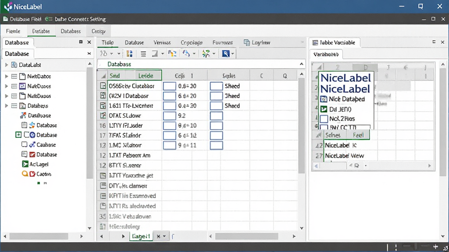Expand the DataLabl tree node
Image resolution: width=449 pixels, height=252 pixels.
click(x=6, y=65)
